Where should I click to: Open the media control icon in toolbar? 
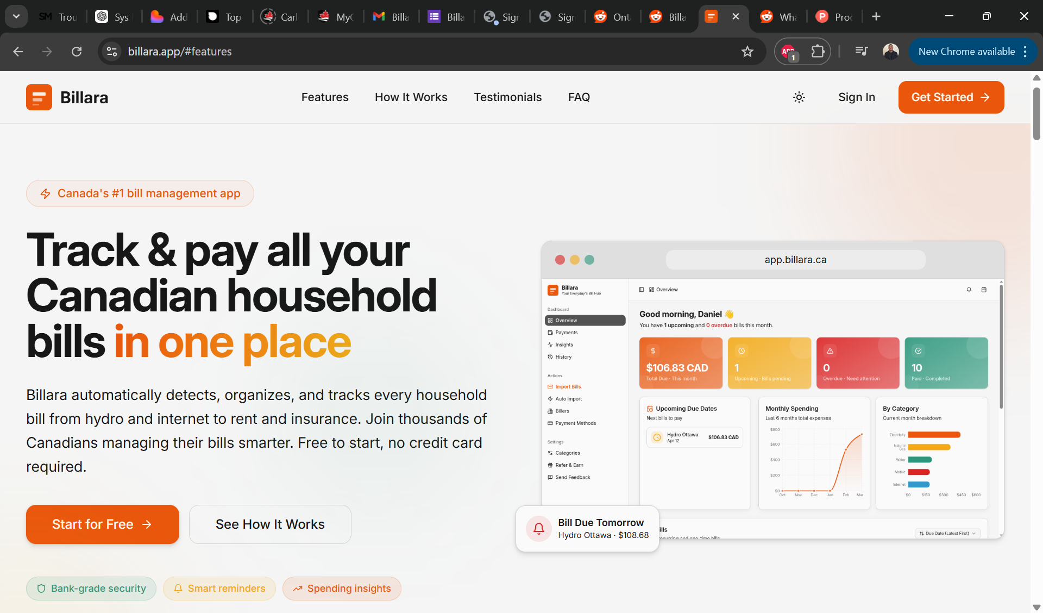(x=862, y=52)
